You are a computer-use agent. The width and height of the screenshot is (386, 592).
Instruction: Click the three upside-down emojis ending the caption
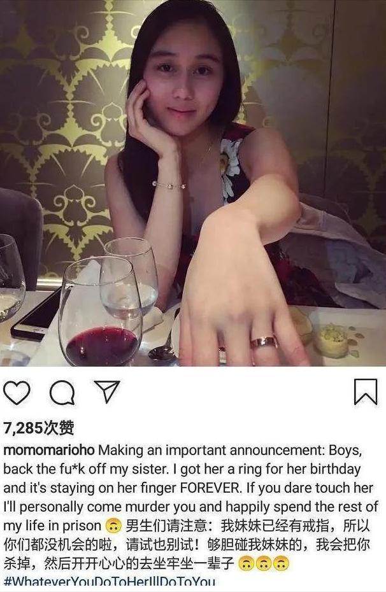click(x=262, y=563)
